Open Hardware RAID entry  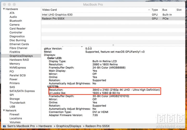click(19, 60)
